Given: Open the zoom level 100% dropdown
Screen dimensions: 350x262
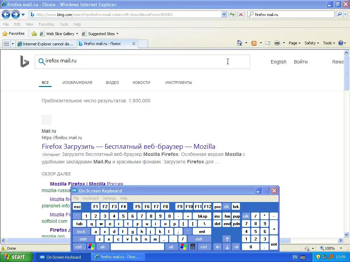Looking at the screenshot, I should click(341, 248).
